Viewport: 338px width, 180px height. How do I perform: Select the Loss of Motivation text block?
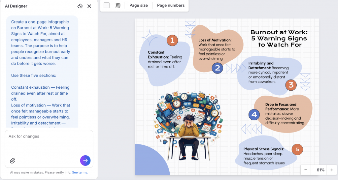point(217,49)
